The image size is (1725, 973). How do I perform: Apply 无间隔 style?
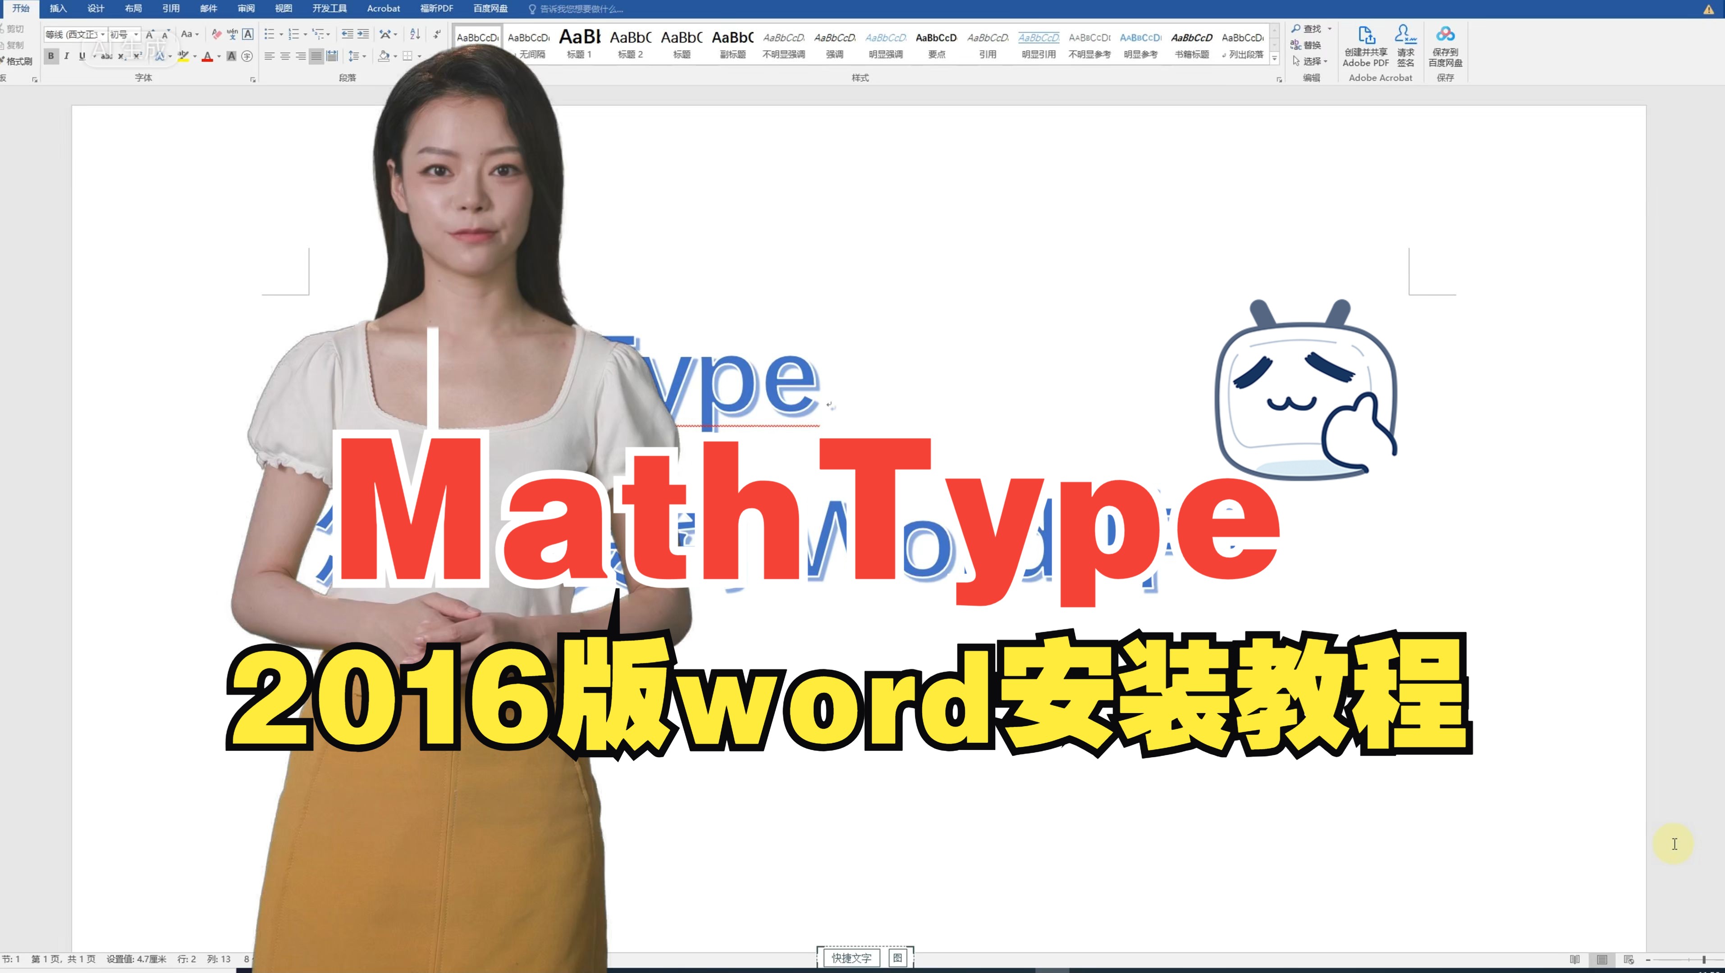click(x=529, y=45)
